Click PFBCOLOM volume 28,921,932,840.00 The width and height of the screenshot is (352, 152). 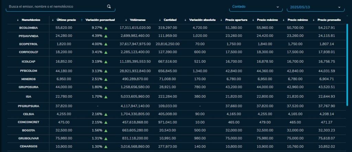click(135, 71)
